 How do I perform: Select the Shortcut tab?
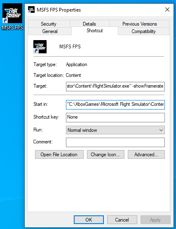(95, 31)
